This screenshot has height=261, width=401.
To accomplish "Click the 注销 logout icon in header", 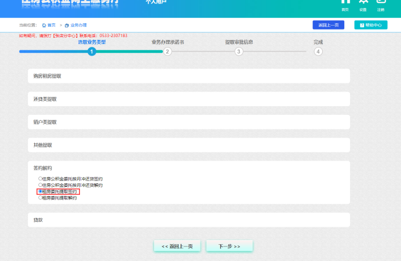I will [x=381, y=2].
